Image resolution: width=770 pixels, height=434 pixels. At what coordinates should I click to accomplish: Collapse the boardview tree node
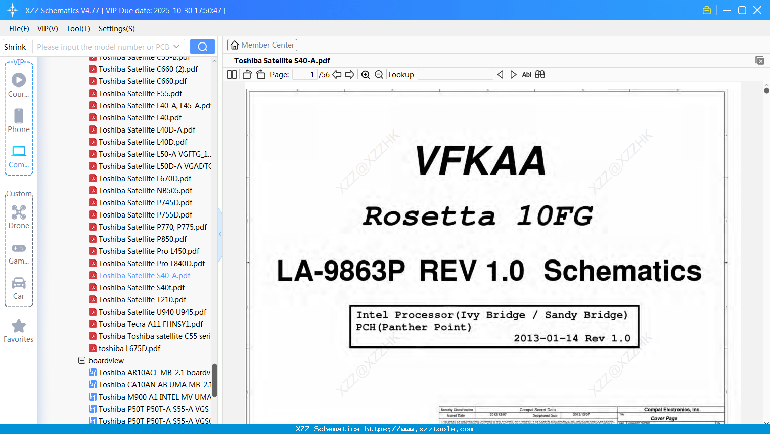click(82, 361)
